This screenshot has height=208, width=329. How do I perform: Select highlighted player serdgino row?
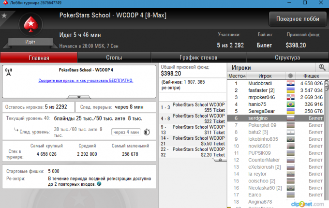tap(276, 118)
